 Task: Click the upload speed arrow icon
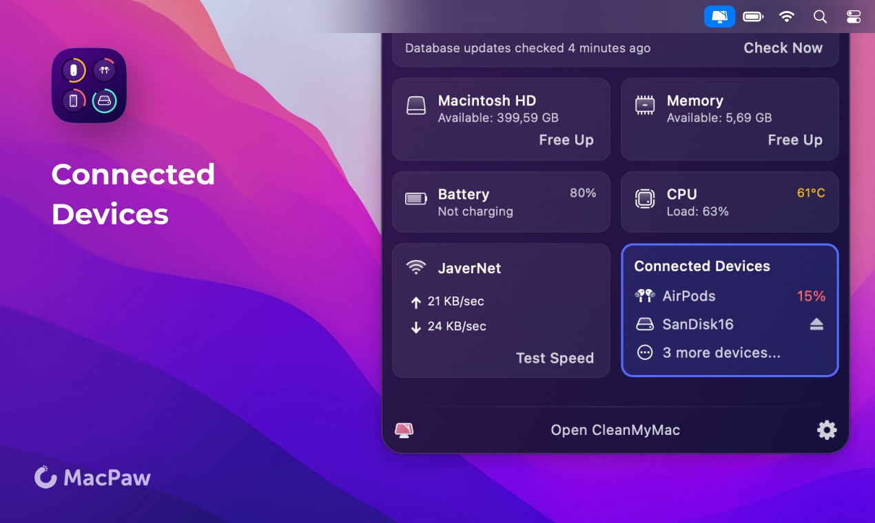[x=415, y=302]
